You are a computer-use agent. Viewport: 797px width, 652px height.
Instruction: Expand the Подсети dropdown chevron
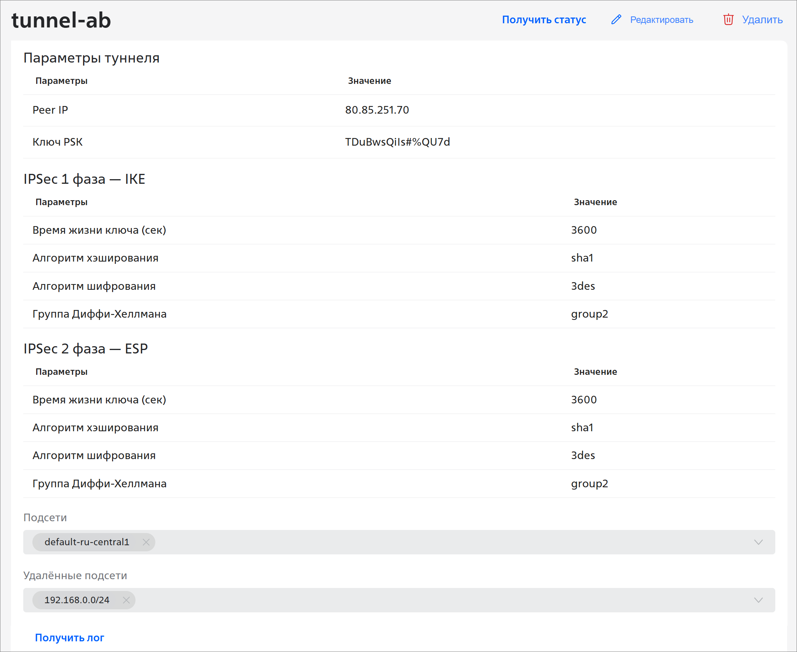758,542
